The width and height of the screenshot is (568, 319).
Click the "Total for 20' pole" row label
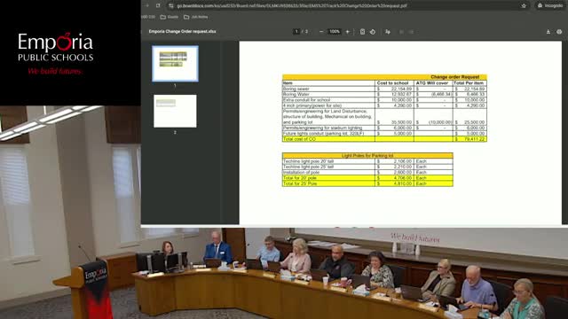[300, 178]
